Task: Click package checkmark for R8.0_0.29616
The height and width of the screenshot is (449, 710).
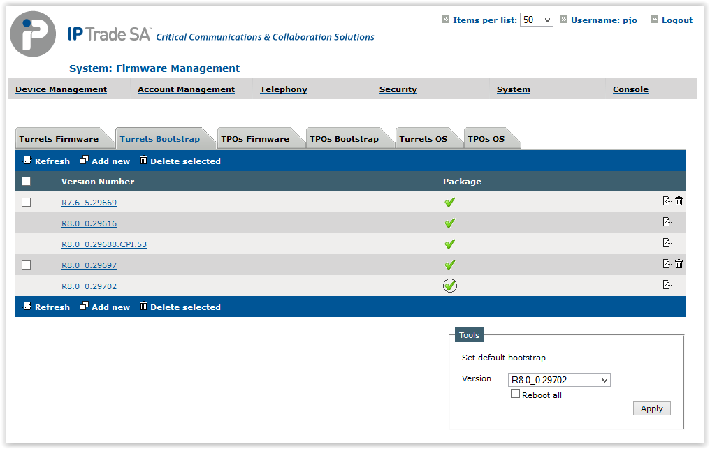Action: click(449, 223)
